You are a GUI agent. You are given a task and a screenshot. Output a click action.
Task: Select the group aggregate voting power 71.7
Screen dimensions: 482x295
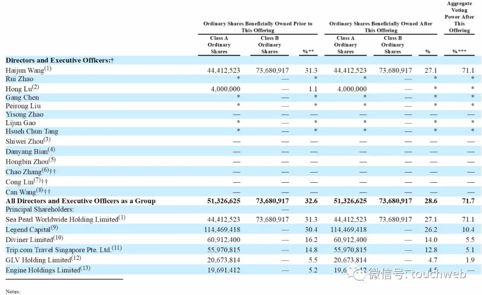[x=468, y=201]
